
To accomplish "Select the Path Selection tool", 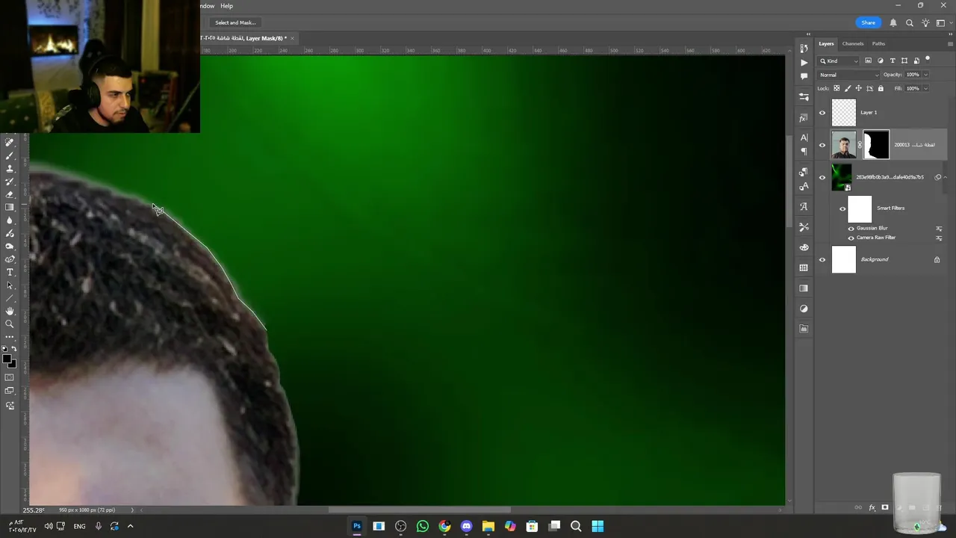I will pos(10,285).
